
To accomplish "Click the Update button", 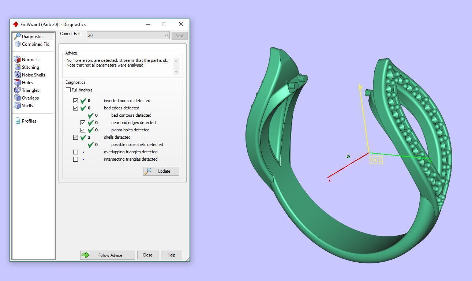I will [161, 171].
